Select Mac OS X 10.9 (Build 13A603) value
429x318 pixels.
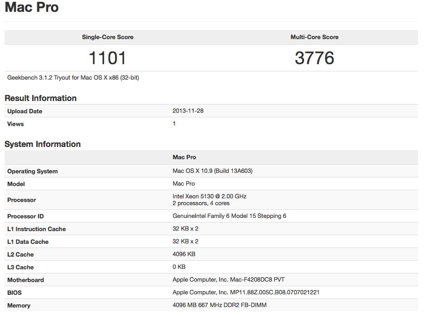pyautogui.click(x=212, y=171)
